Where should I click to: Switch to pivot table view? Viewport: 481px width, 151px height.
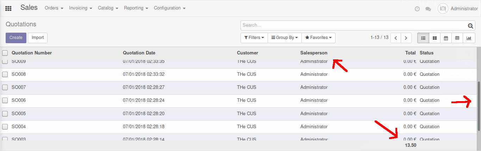tap(457, 38)
